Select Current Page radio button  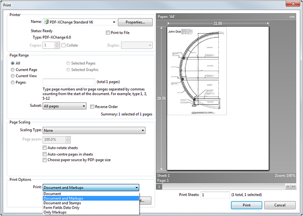click(x=13, y=70)
